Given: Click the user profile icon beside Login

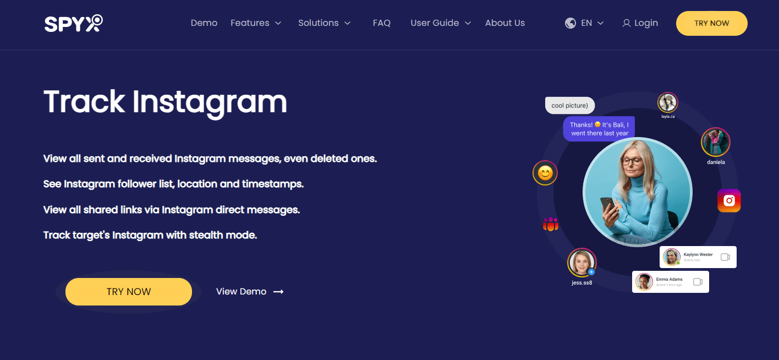Looking at the screenshot, I should point(627,23).
